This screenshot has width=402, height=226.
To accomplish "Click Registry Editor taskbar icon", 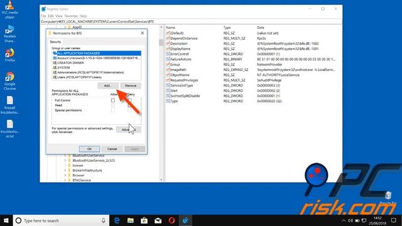I will coord(185,220).
